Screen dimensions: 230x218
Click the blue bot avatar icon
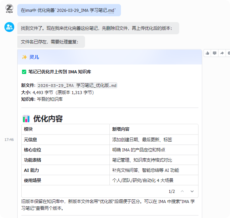coord(9,27)
